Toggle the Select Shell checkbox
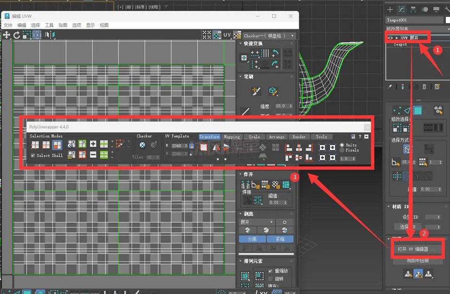This screenshot has width=450, height=294. coord(33,156)
